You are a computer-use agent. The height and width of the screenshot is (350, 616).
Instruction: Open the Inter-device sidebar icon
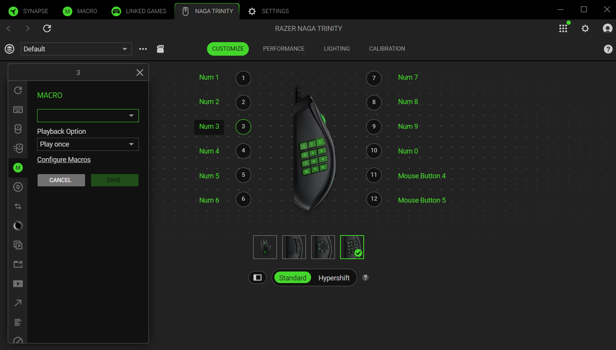click(x=18, y=187)
